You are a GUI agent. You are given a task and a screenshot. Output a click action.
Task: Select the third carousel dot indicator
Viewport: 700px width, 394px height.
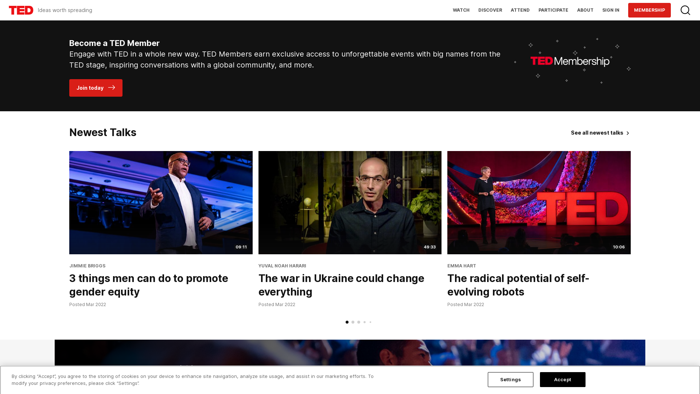[359, 322]
